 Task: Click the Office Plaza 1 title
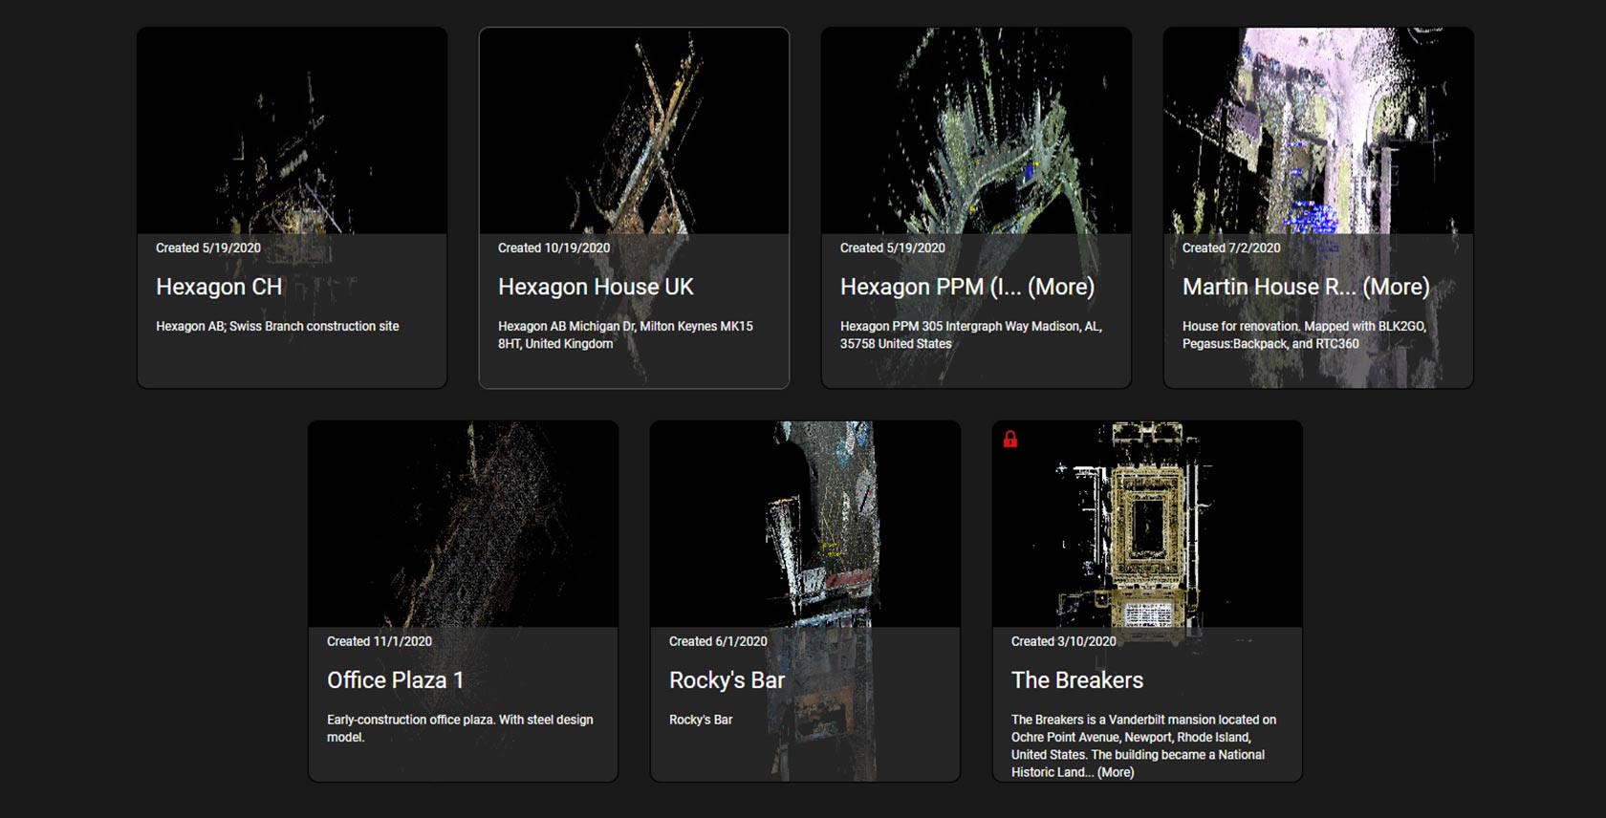point(395,680)
